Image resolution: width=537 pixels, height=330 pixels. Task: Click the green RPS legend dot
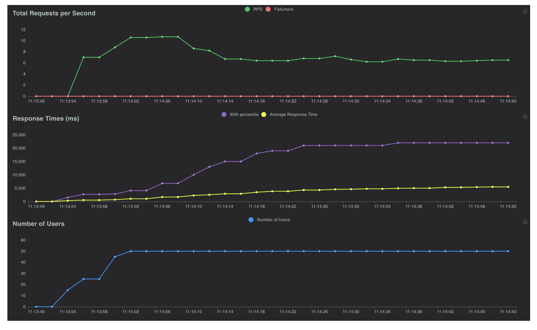point(247,9)
